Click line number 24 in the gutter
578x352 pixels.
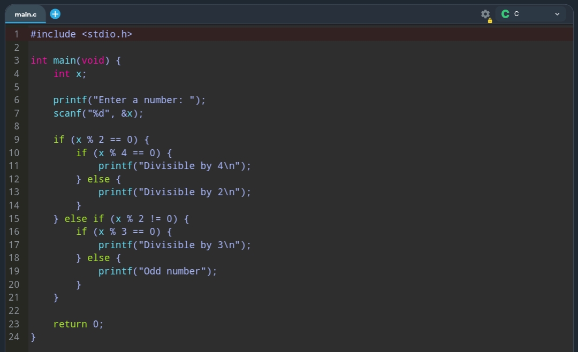click(x=14, y=337)
